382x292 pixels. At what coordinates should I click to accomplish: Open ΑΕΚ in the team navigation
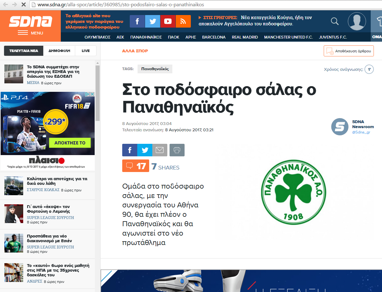[x=120, y=37]
